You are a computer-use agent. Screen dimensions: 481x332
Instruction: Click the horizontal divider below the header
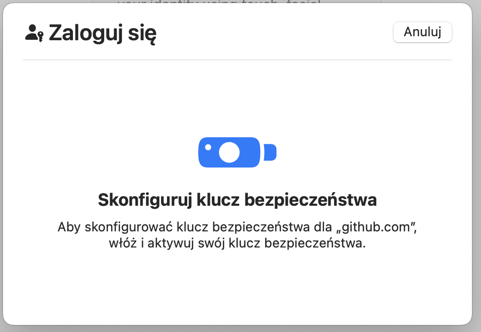coord(237,60)
